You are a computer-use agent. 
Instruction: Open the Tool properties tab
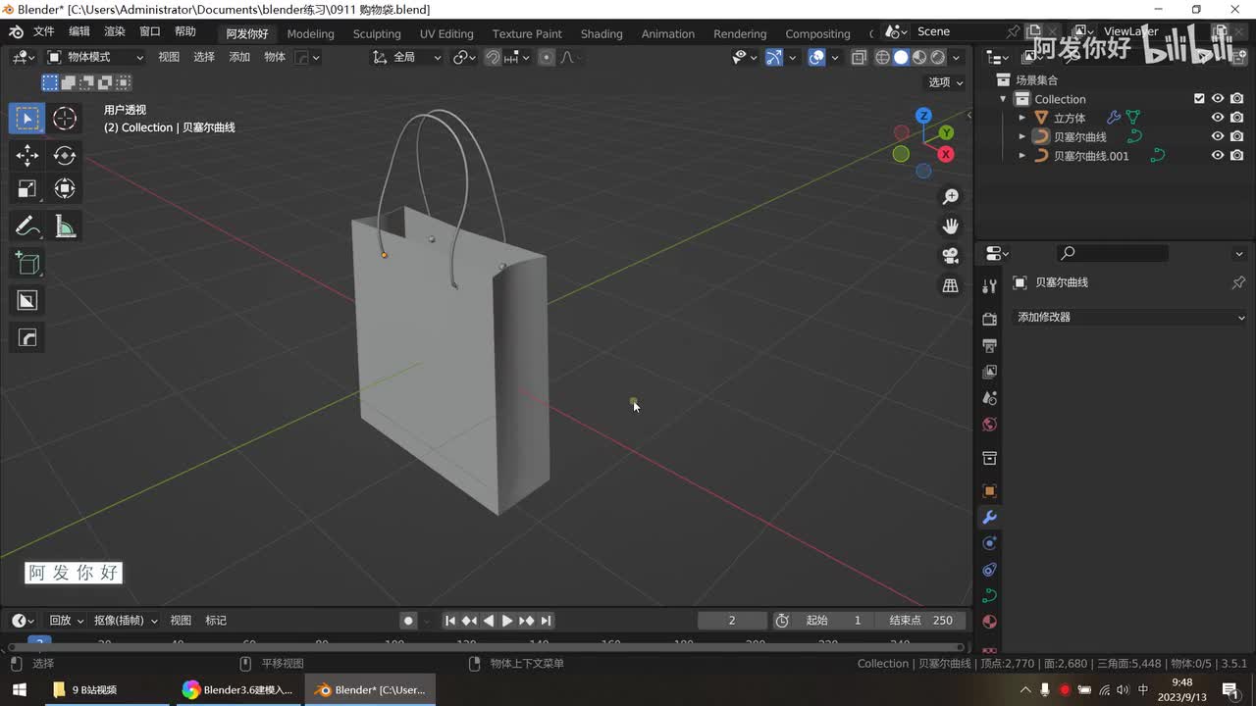pos(989,285)
